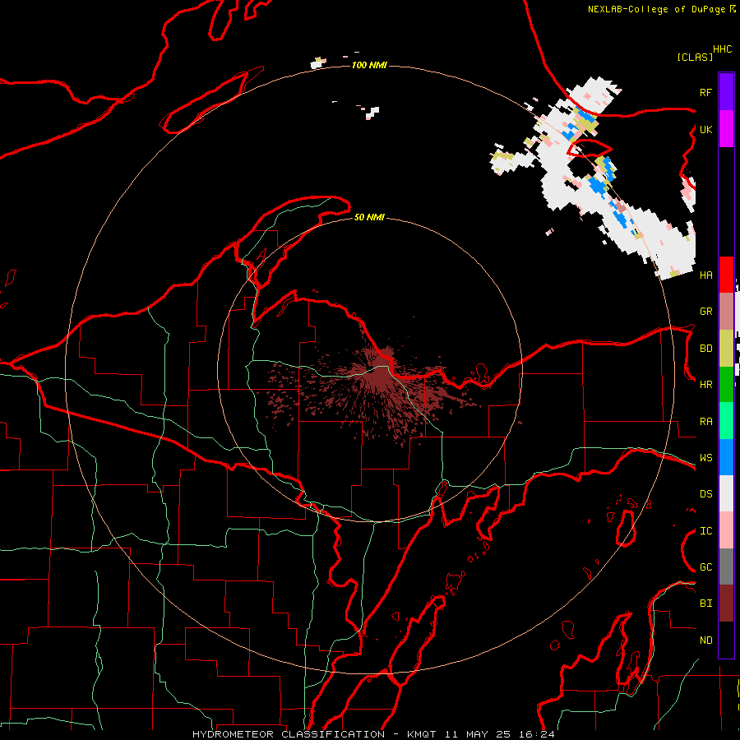Click the RF purple legend swatch

(x=726, y=91)
